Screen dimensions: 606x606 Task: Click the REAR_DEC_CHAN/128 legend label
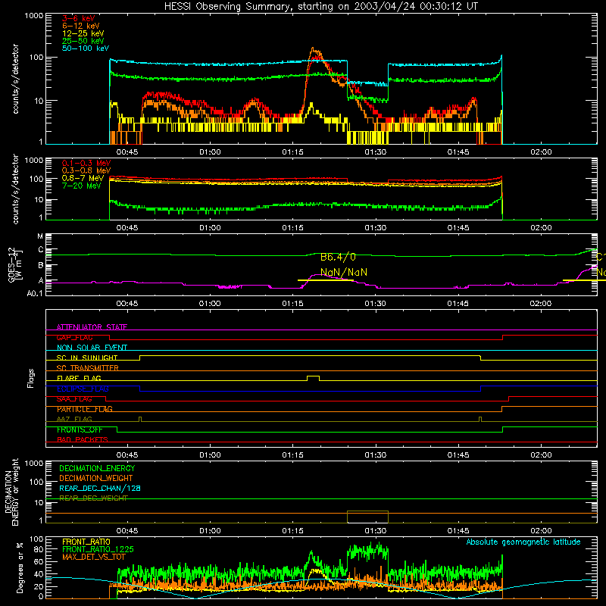(100, 488)
